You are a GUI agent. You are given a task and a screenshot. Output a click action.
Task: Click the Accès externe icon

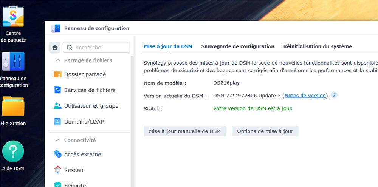tap(57, 154)
